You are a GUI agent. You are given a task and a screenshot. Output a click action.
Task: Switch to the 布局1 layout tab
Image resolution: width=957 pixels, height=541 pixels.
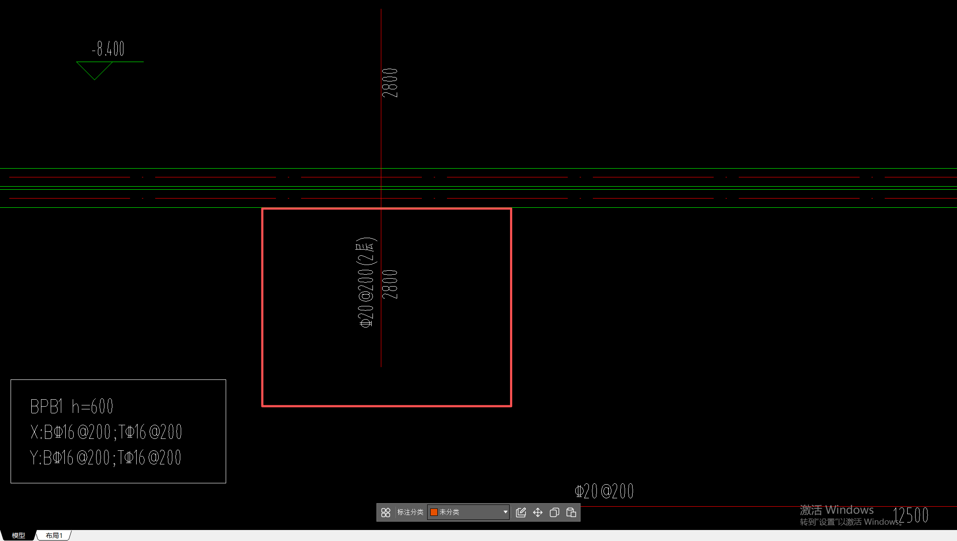point(54,535)
